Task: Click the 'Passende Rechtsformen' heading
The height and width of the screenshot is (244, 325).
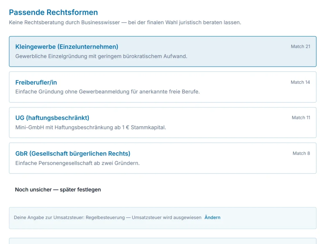Action: (x=53, y=12)
